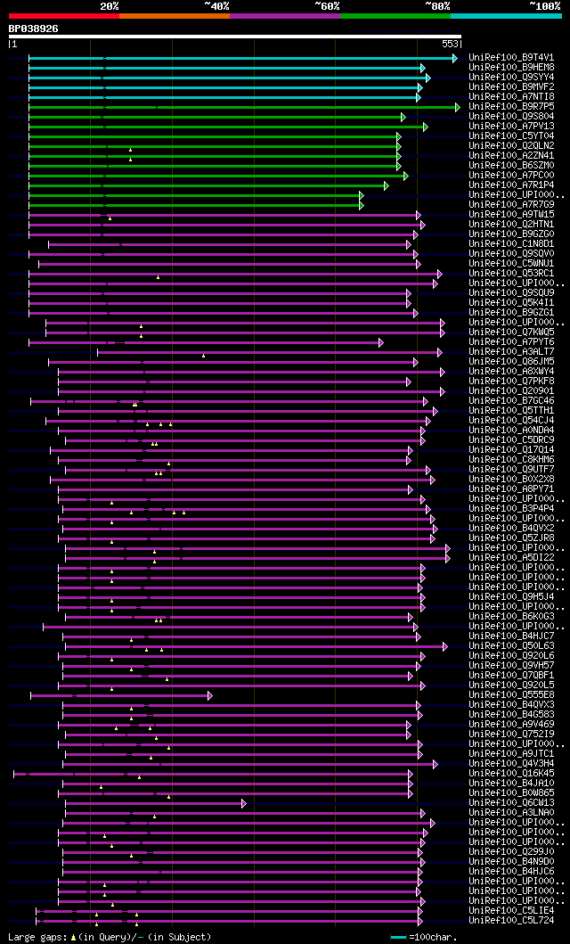Select label UniRef100_Q2HTN1

pyautogui.click(x=512, y=225)
